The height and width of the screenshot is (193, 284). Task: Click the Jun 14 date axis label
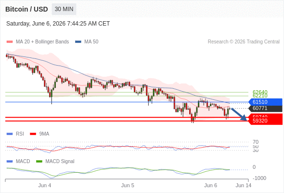[x=244, y=186]
